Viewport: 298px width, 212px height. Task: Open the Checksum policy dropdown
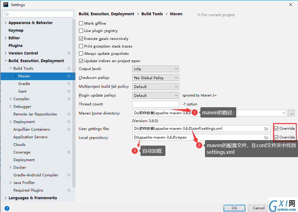tap(156, 78)
